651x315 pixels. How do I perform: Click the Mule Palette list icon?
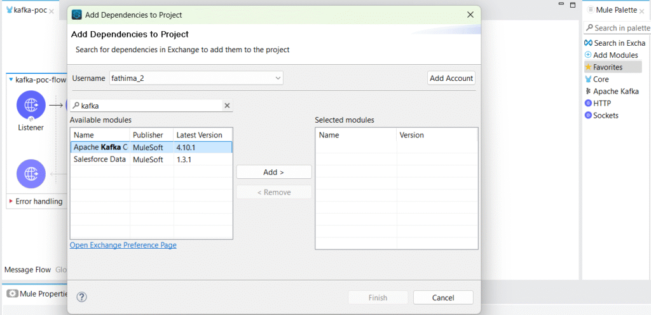click(x=591, y=10)
